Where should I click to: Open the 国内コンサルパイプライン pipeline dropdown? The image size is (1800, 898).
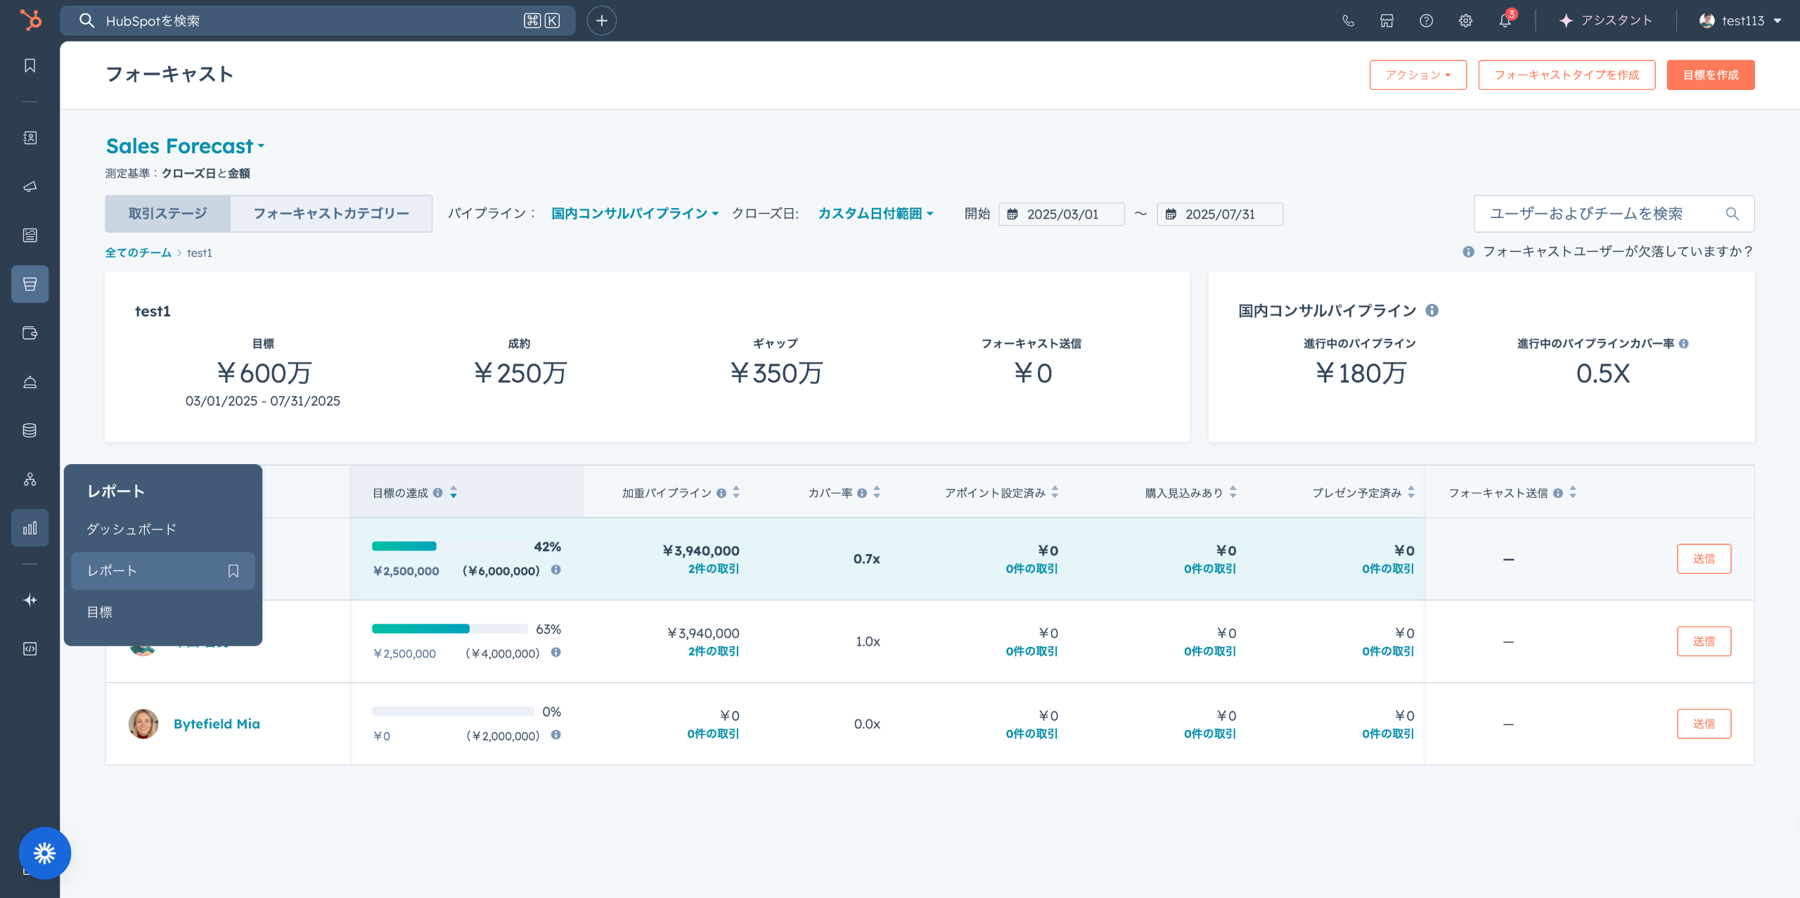pyautogui.click(x=634, y=214)
